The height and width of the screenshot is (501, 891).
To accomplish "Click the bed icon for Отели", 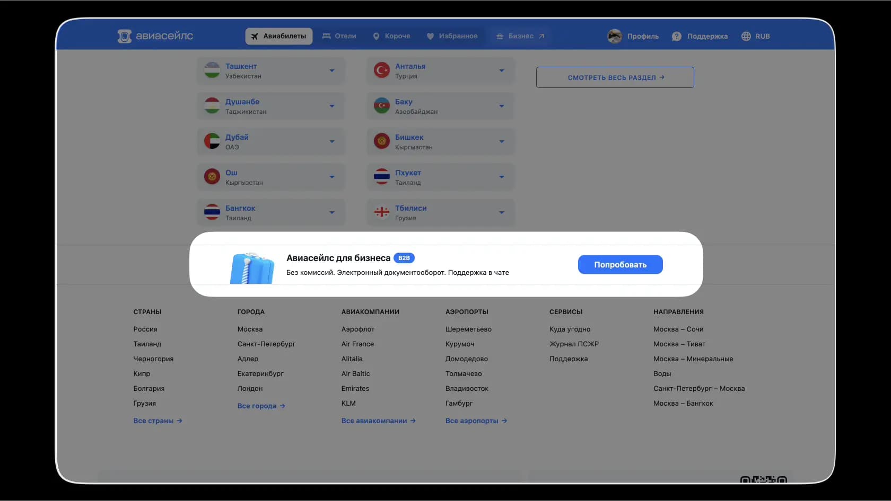I will (327, 36).
